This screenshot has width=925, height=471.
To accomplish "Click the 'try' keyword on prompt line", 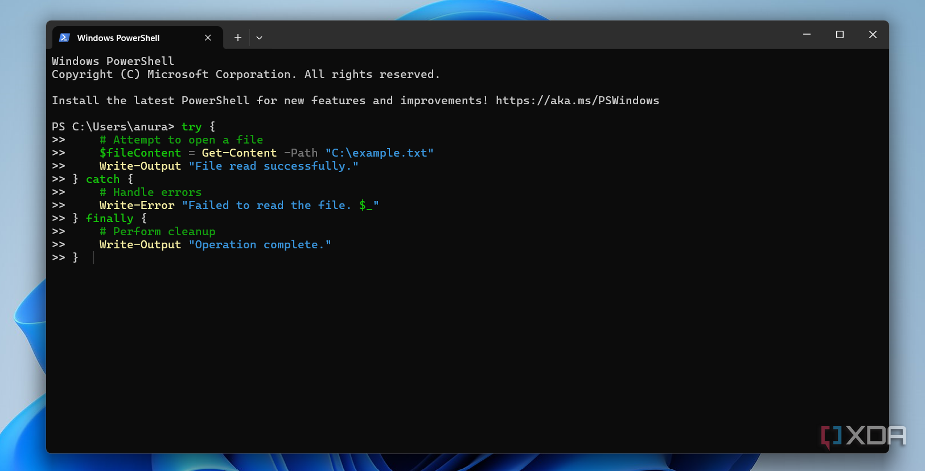I will click(192, 127).
